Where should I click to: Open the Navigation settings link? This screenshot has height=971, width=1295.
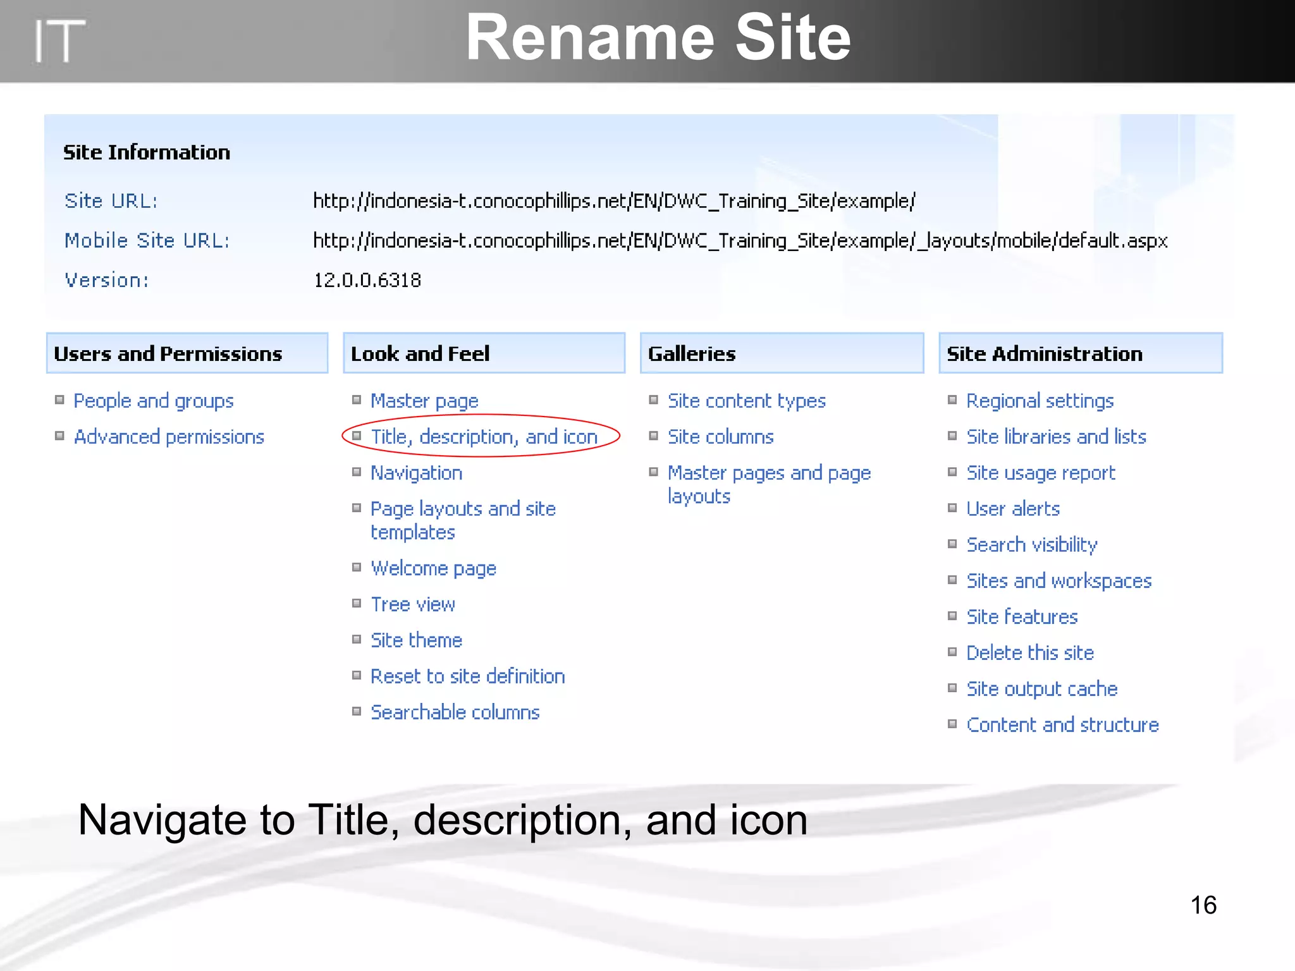pos(416,473)
